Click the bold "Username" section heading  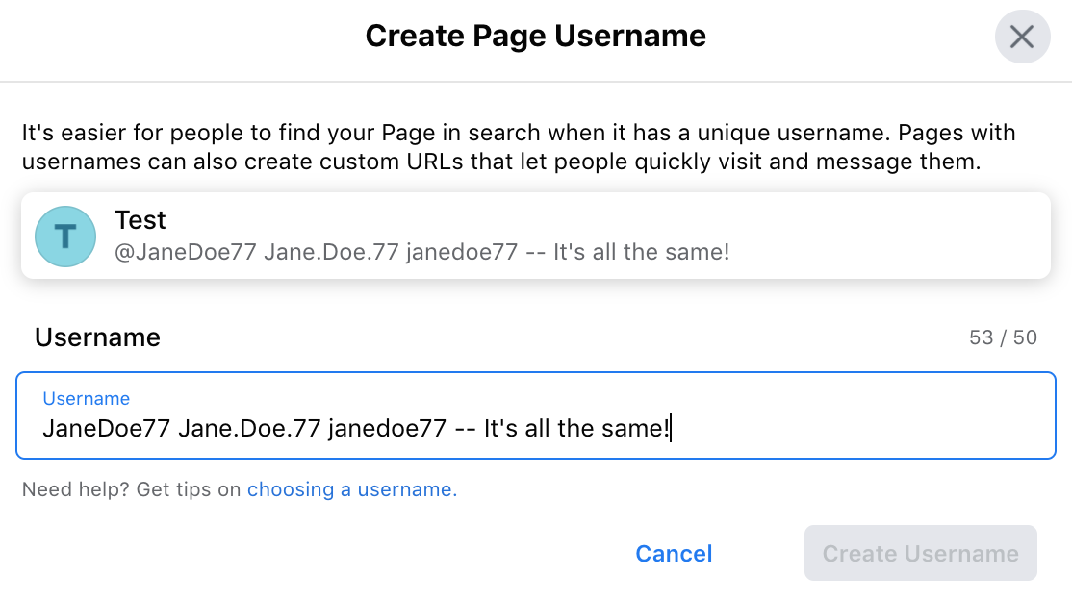click(x=97, y=337)
